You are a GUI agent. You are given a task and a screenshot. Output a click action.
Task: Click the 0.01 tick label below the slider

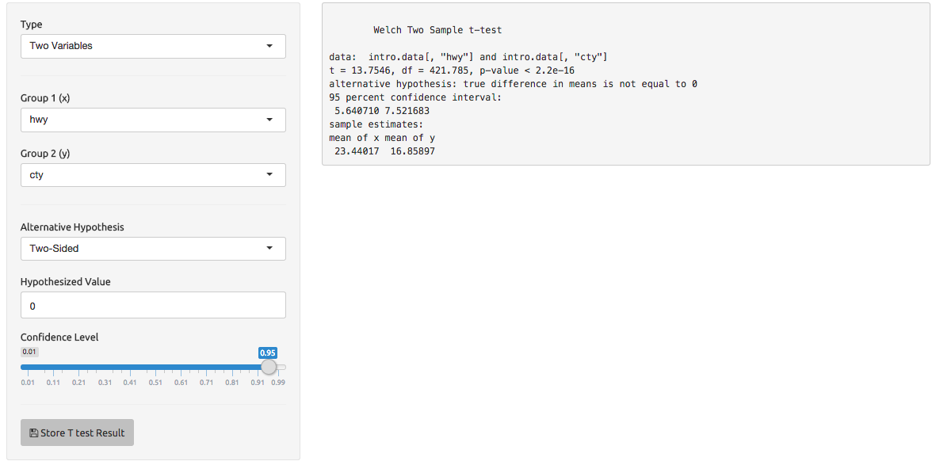point(28,382)
